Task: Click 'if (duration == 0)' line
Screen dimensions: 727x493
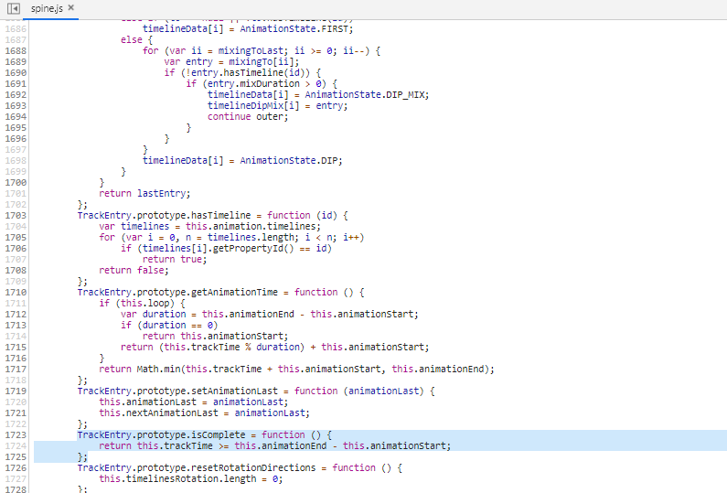Action: (169, 326)
